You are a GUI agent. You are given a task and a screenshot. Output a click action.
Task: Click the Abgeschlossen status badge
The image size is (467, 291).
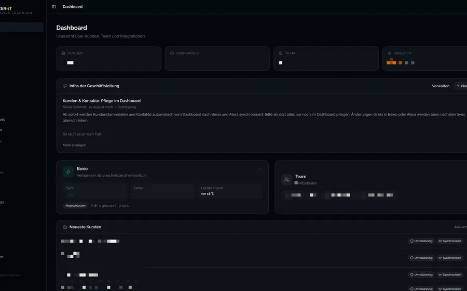[x=75, y=206]
